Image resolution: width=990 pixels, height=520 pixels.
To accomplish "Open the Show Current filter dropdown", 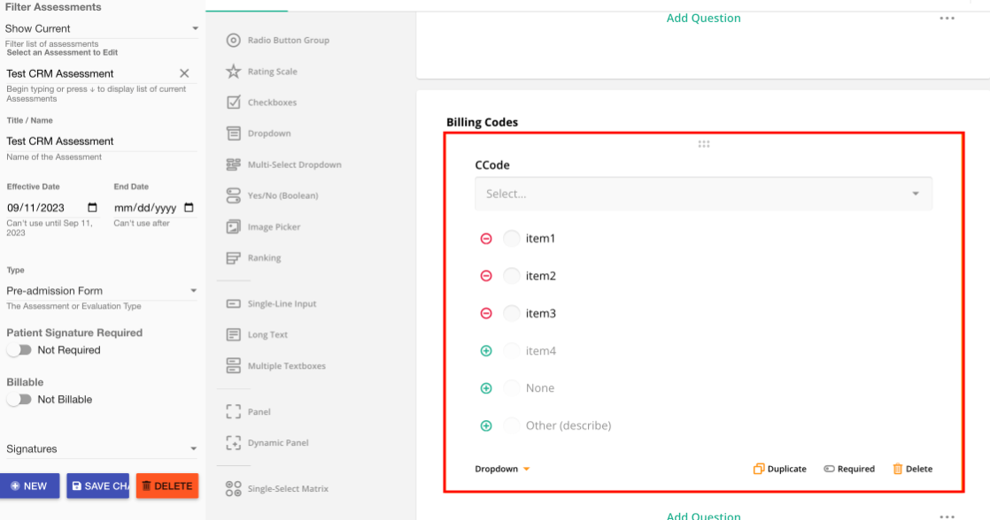I will coord(101,29).
